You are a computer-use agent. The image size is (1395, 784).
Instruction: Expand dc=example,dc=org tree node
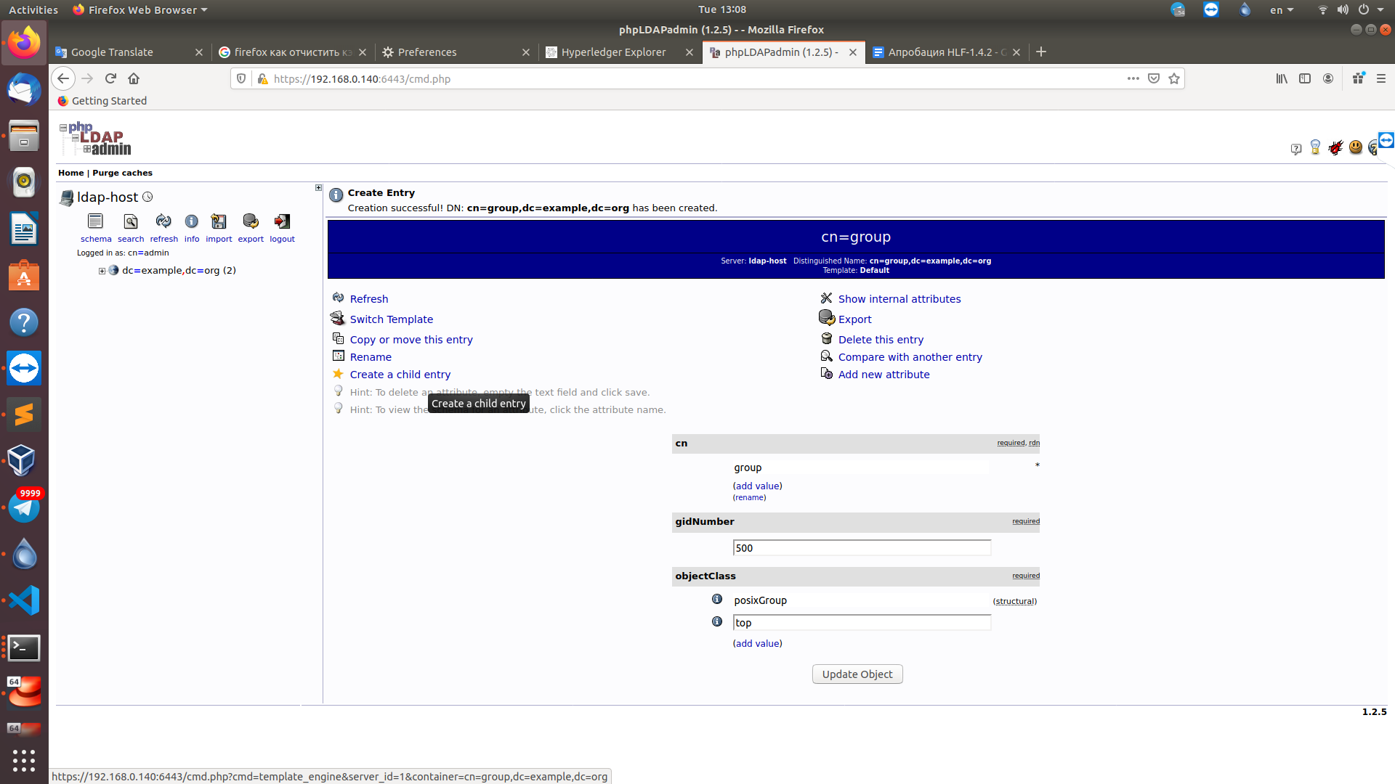click(102, 271)
